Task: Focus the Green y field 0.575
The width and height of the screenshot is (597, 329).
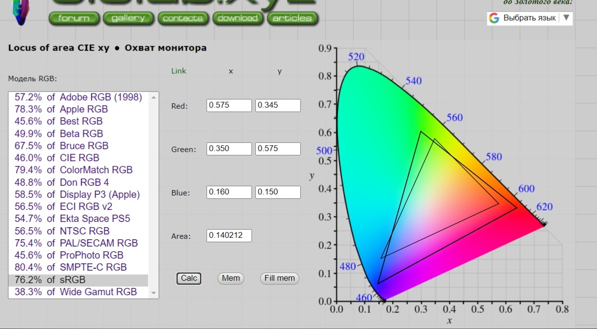Action: [278, 149]
